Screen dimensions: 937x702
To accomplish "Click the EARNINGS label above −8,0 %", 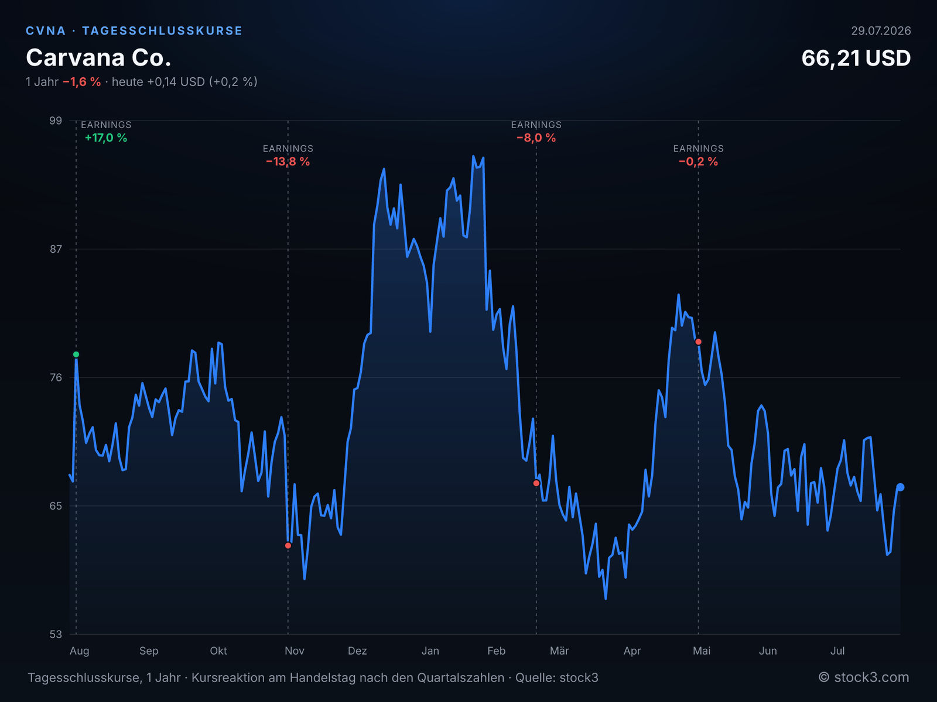I will pos(536,125).
